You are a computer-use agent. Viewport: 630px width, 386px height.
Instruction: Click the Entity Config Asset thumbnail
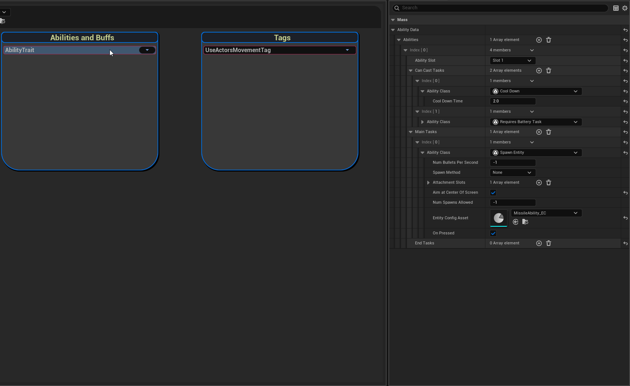coord(498,218)
